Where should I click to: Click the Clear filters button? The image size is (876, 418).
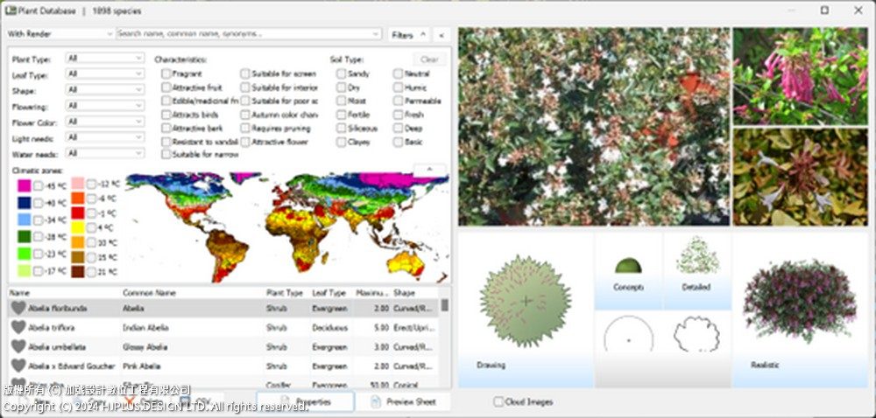[429, 59]
